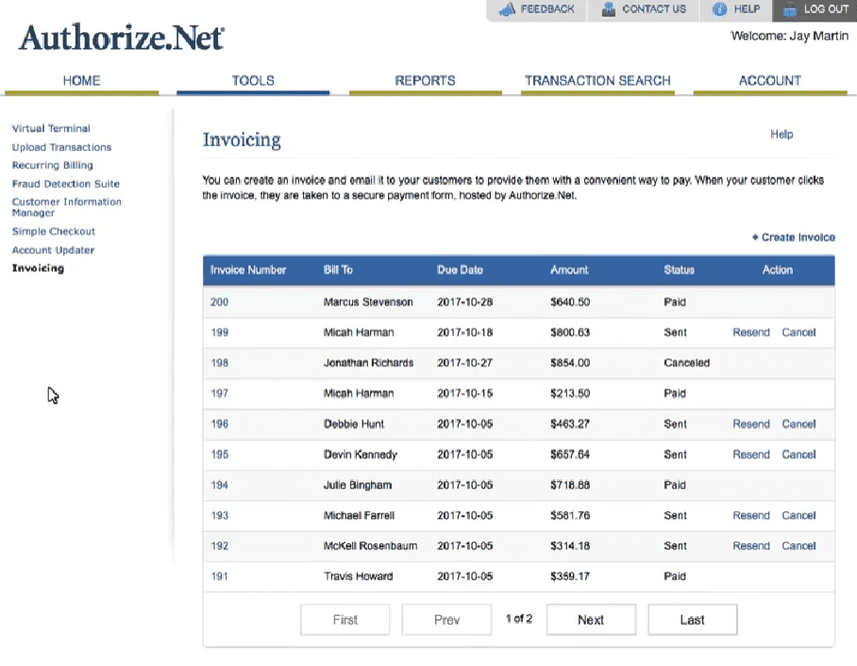The height and width of the screenshot is (666, 857).
Task: Click the Feedback megaphone icon
Action: 507,9
